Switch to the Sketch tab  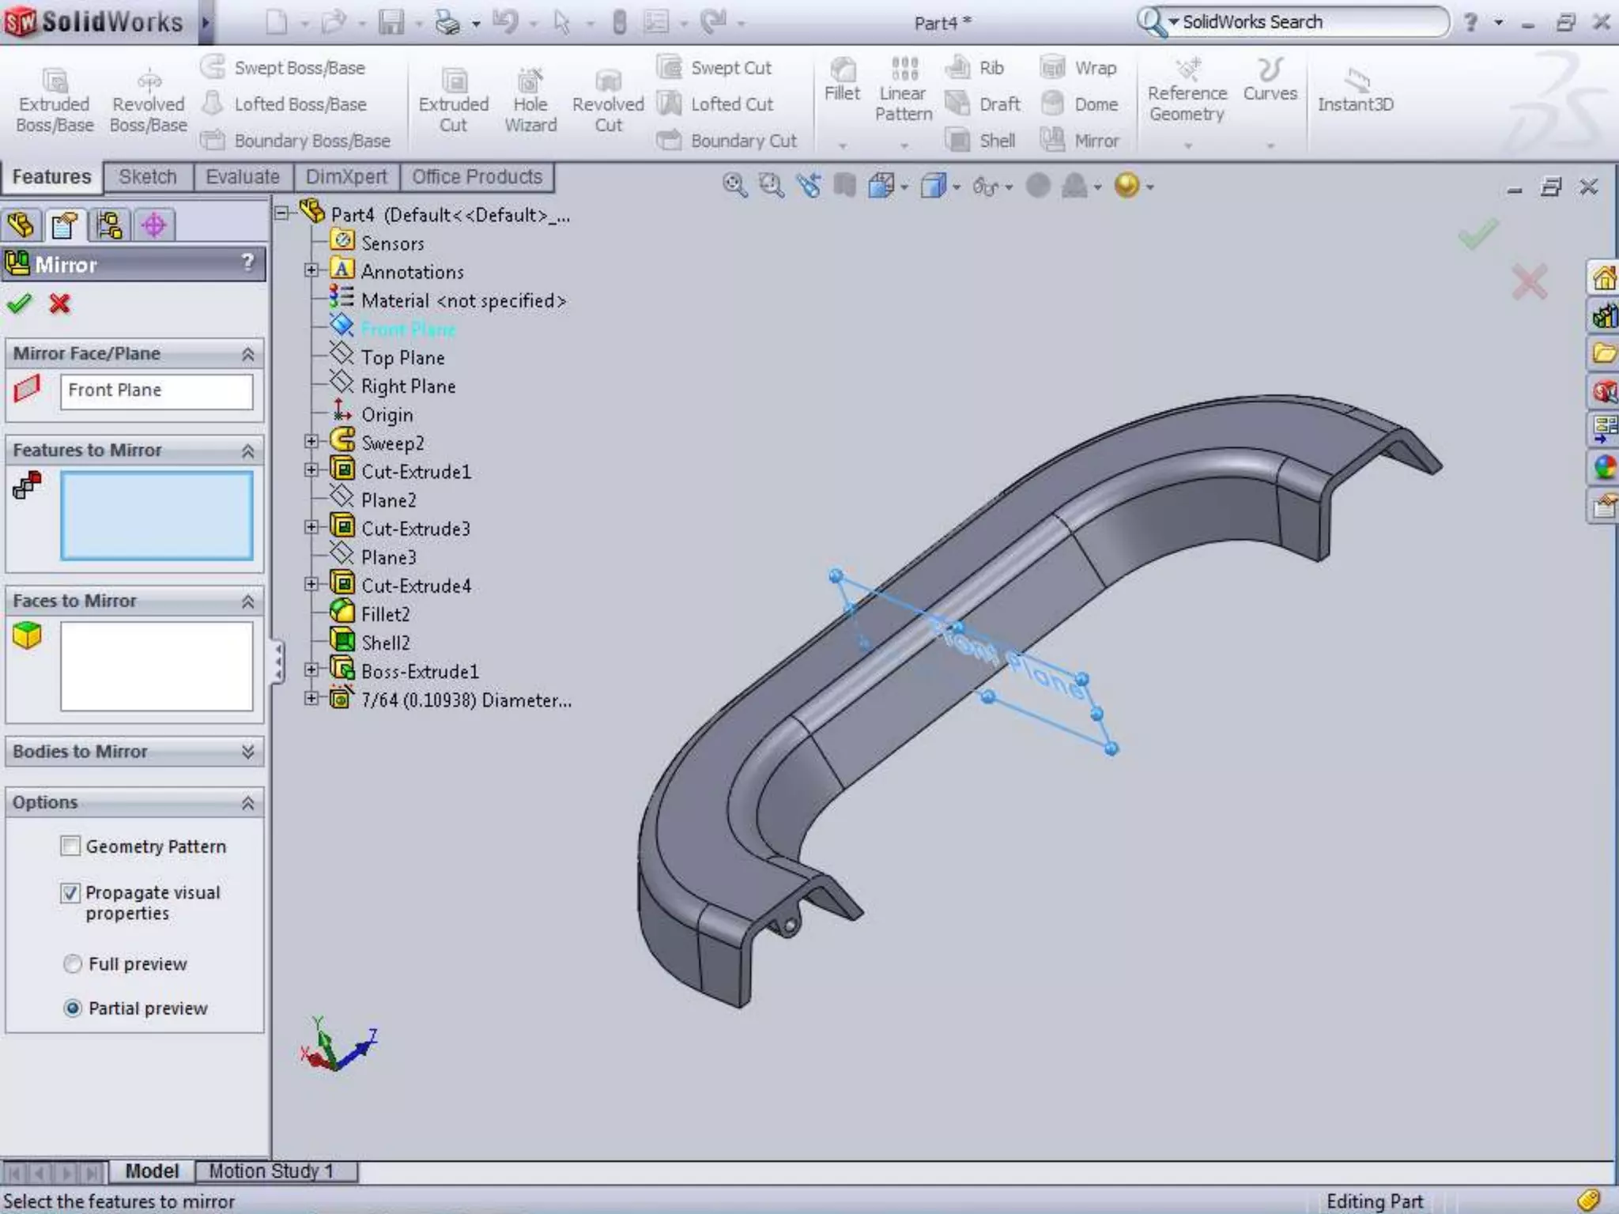(x=148, y=177)
